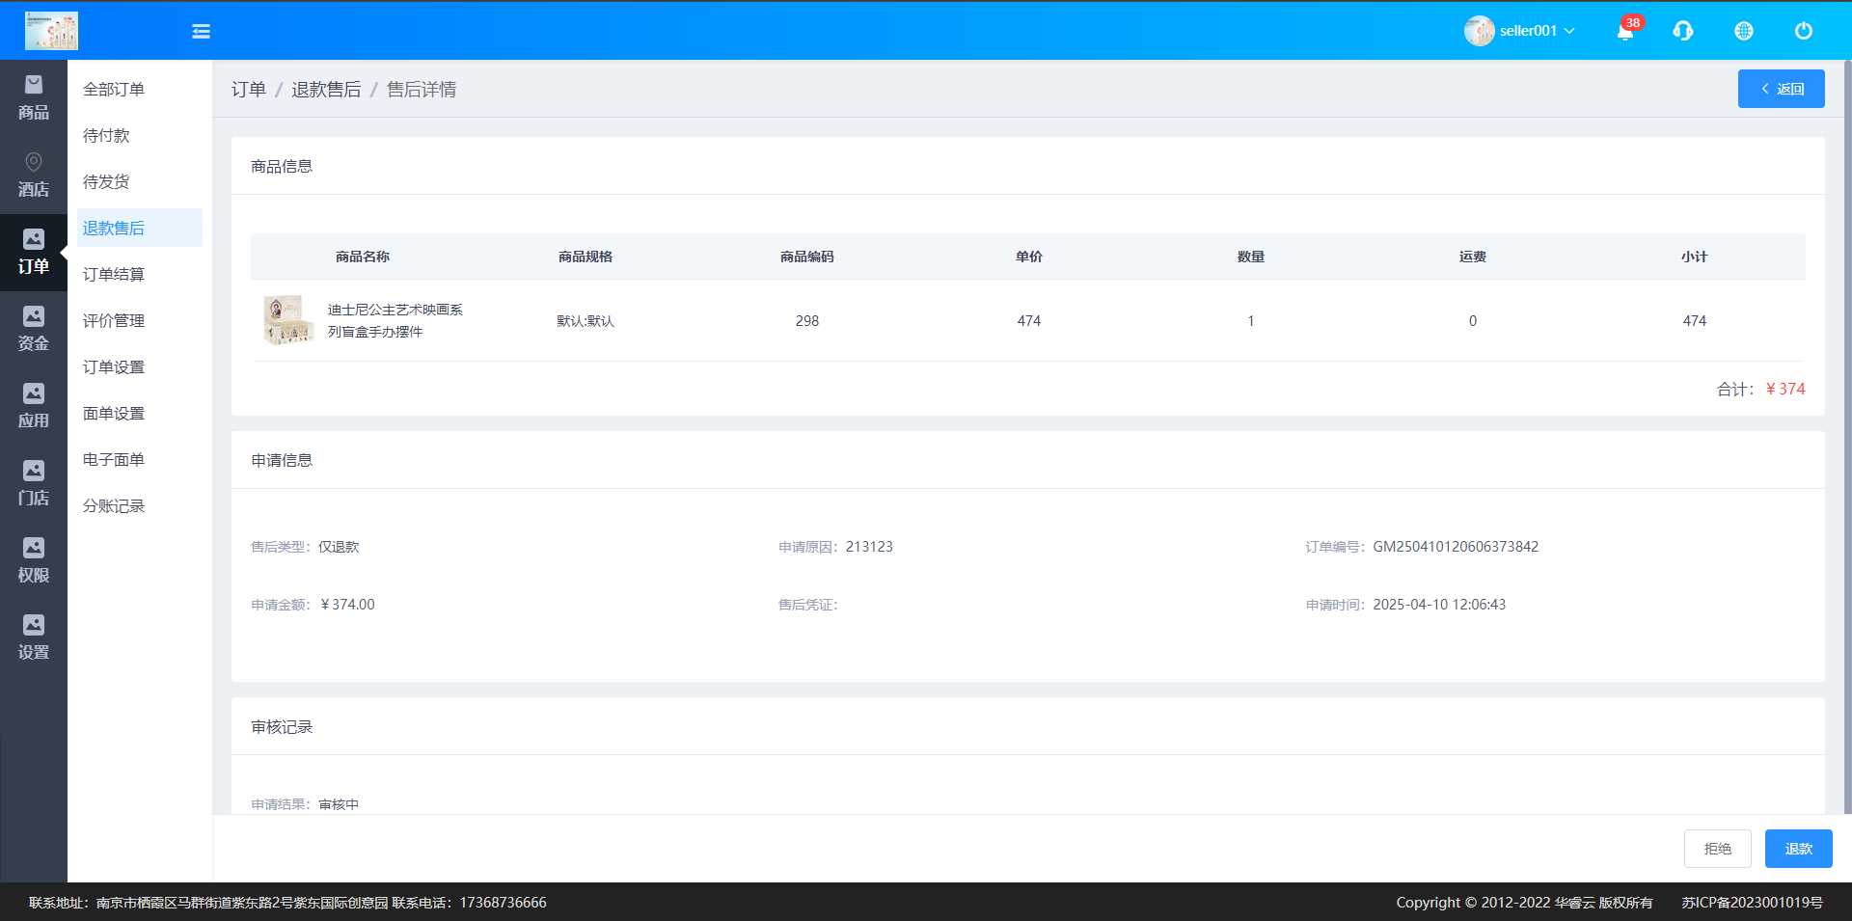Click the 拒绝 button
Screen dimensions: 1852x921
click(x=1717, y=849)
